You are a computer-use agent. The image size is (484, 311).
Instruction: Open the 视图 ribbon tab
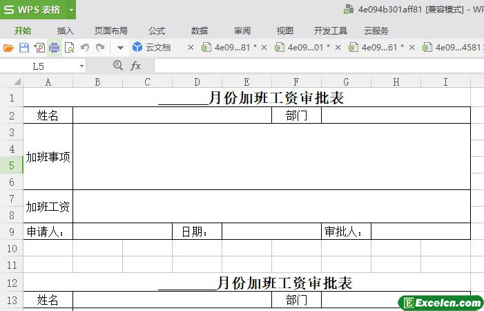[x=284, y=31]
